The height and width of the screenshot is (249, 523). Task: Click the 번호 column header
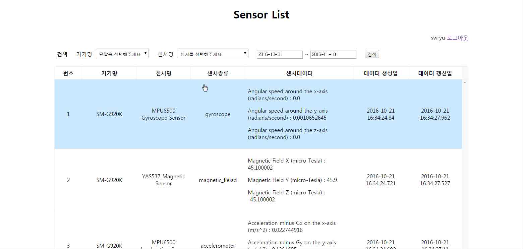click(68, 73)
